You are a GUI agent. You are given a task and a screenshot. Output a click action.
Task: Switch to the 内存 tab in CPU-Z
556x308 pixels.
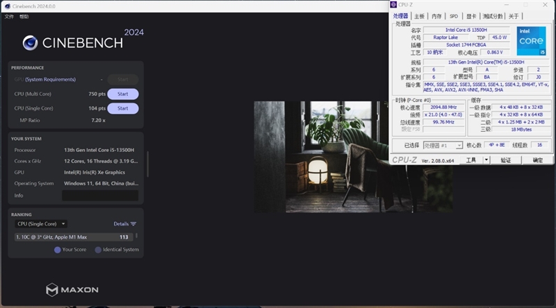tap(436, 16)
